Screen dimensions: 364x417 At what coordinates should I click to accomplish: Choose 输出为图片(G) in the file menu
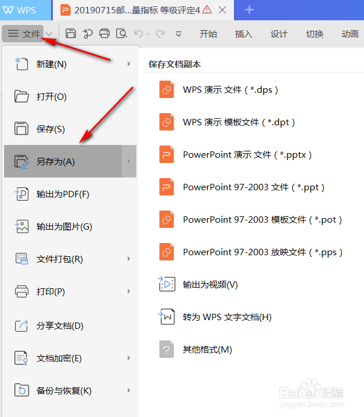coord(70,227)
